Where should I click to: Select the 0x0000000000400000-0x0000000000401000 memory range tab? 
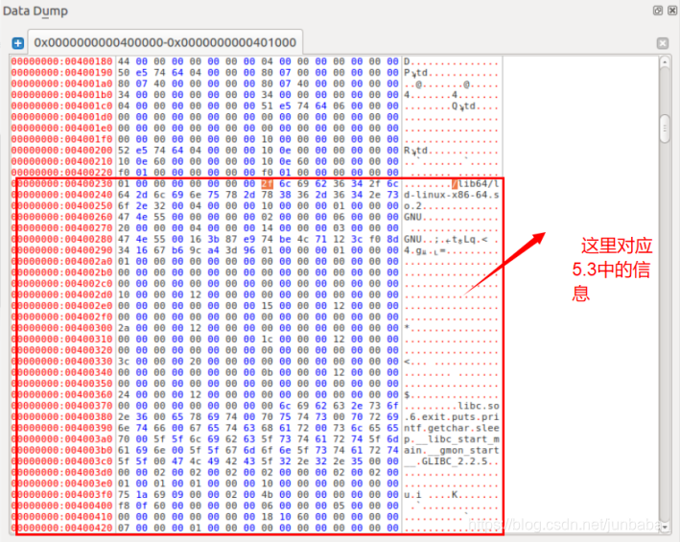[x=165, y=42]
